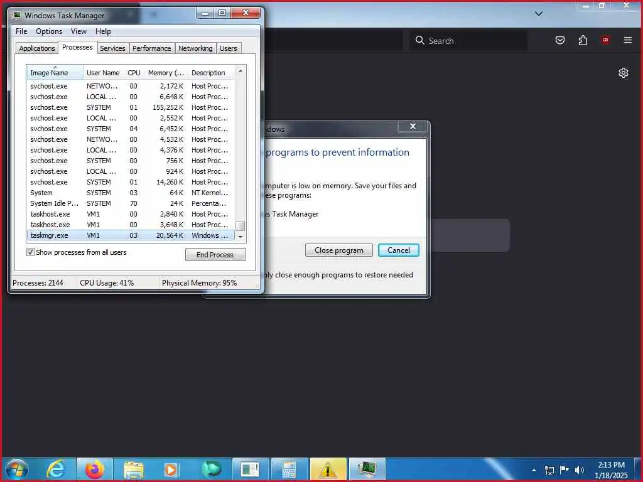Open the network tray icon

click(x=549, y=470)
